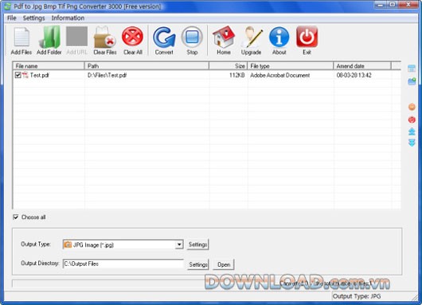Click the red Clear All icon

[132, 37]
